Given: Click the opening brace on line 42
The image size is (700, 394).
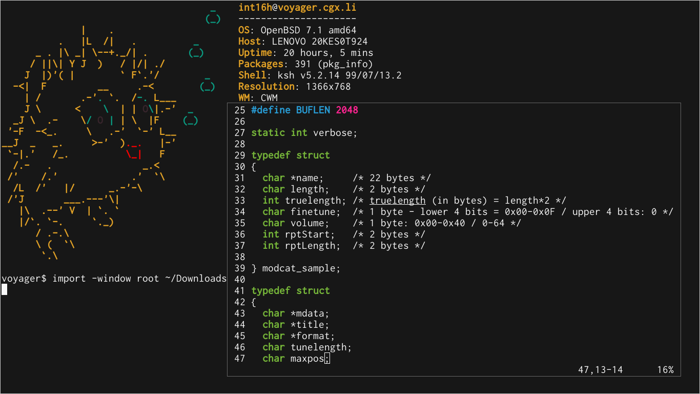Looking at the screenshot, I should 254,302.
